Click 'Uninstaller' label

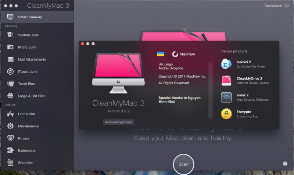pos(26,114)
